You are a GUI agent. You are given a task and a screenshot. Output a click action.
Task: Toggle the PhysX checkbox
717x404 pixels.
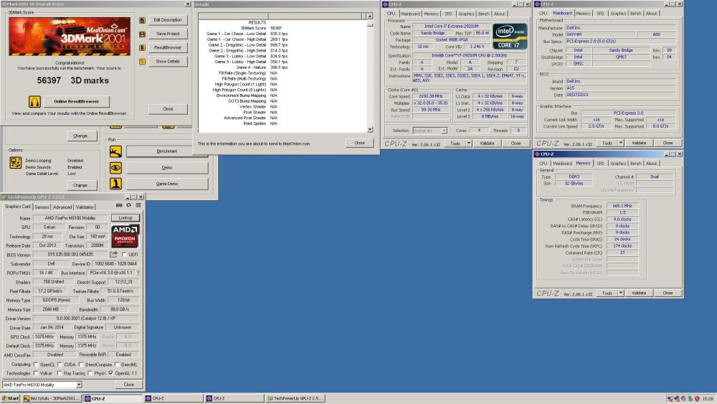point(90,373)
